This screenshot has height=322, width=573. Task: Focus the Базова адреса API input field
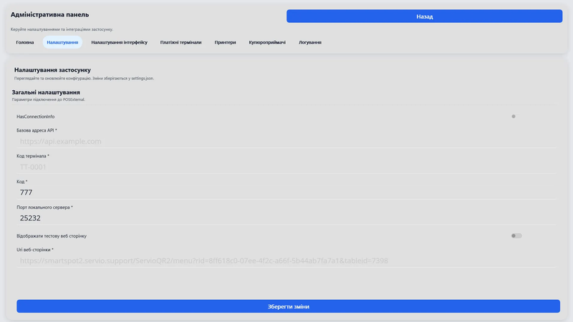286,141
